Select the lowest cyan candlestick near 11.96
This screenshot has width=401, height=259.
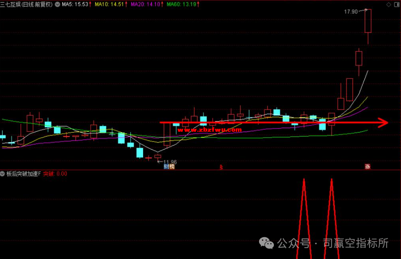pos(140,152)
